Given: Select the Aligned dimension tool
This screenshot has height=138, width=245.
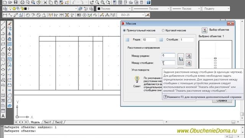Looking at the screenshot, I should coord(10,15).
